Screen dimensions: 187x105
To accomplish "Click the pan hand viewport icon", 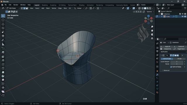I will click(x=152, y=31).
